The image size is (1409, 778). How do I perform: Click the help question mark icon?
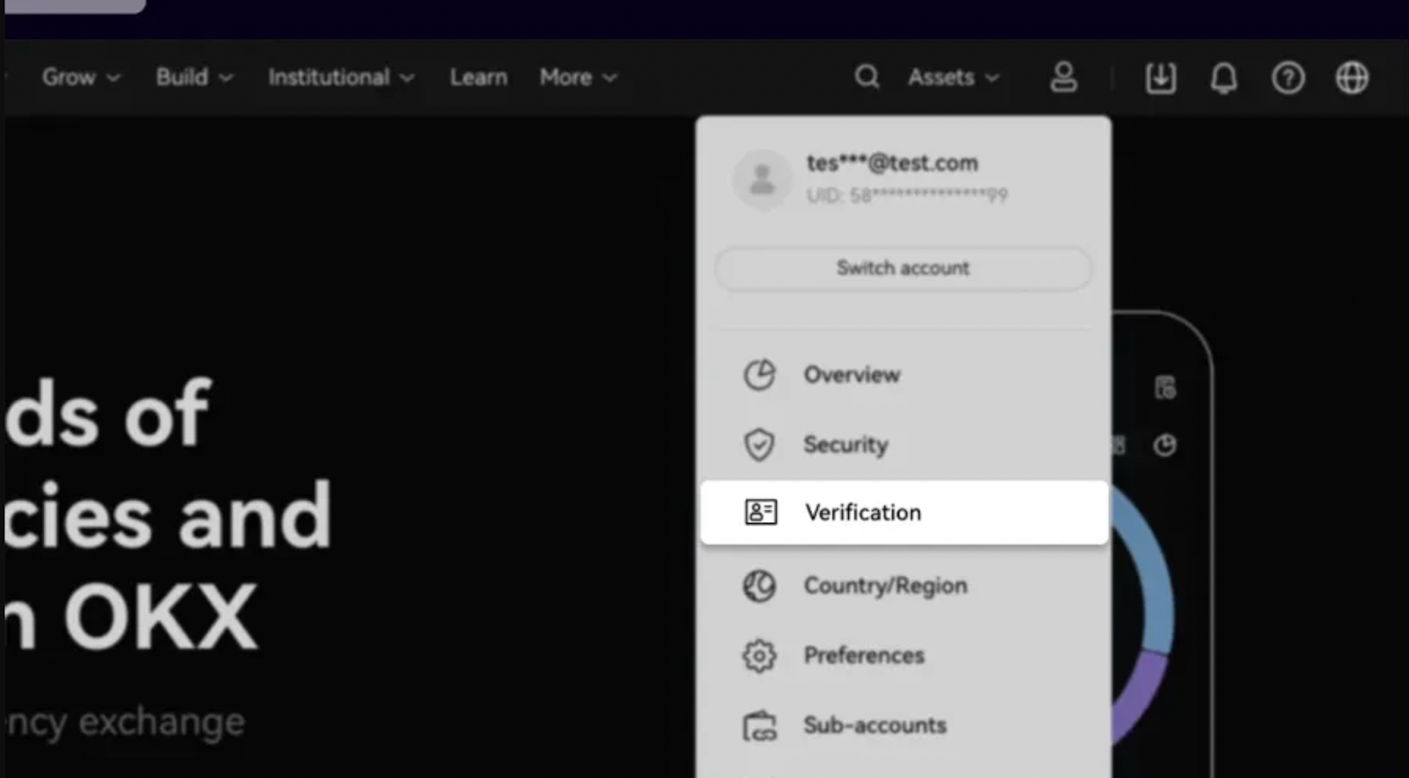1287,78
